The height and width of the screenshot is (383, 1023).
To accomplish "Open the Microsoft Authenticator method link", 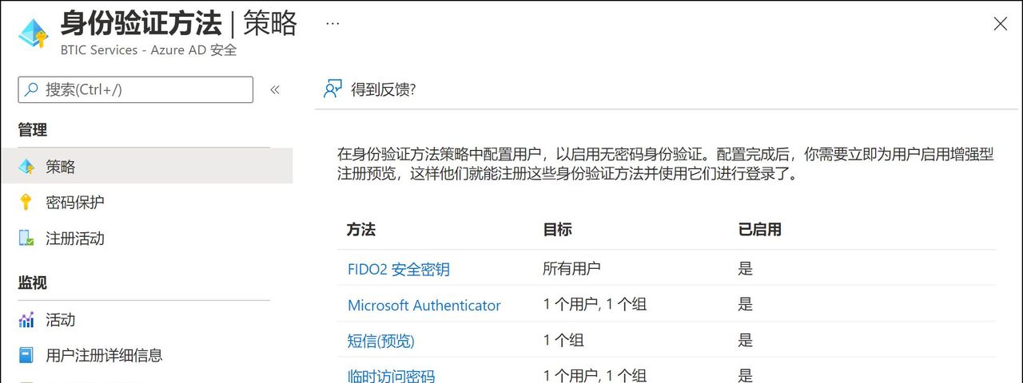I will [x=424, y=305].
